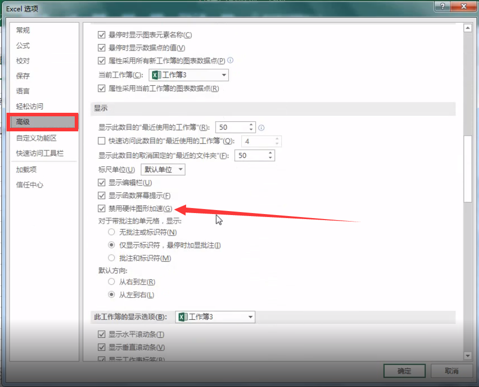
Task: Switch to the 保存 settings section
Action: point(22,76)
